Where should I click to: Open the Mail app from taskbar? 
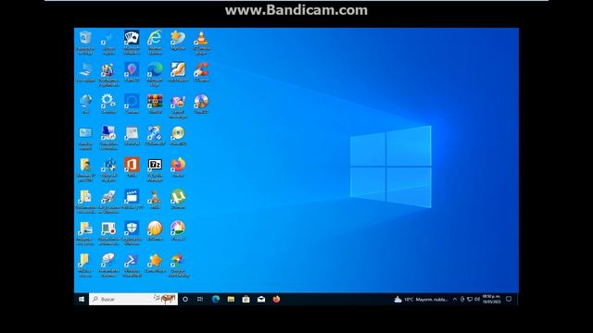tap(261, 299)
